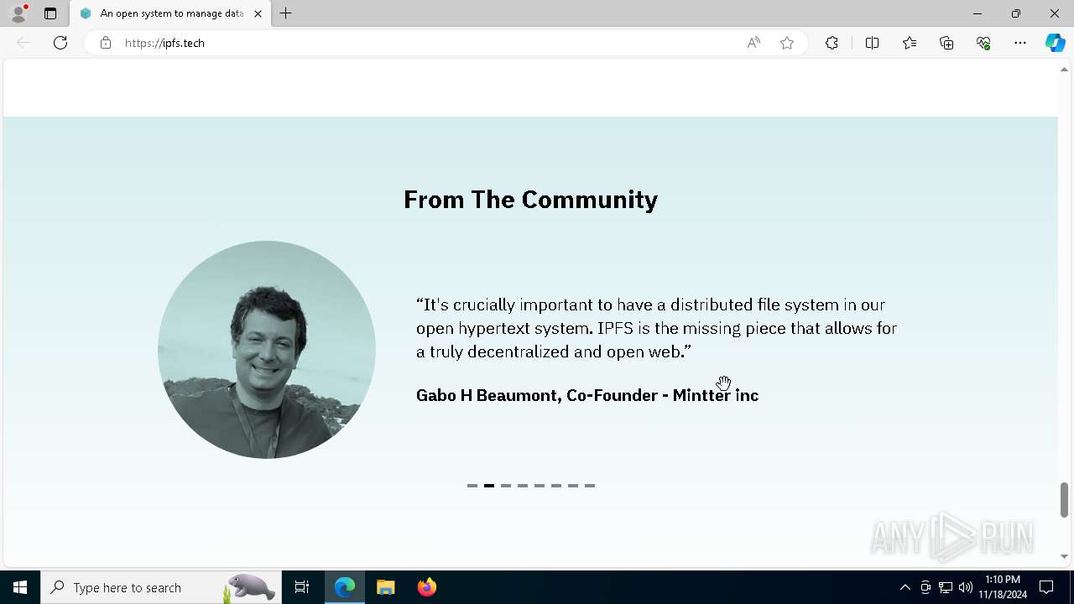Open the Read aloud icon

point(753,43)
